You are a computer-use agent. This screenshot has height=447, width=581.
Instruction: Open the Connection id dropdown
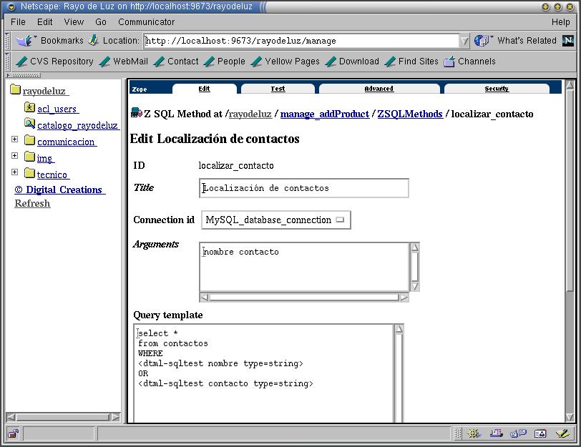pyautogui.click(x=276, y=220)
